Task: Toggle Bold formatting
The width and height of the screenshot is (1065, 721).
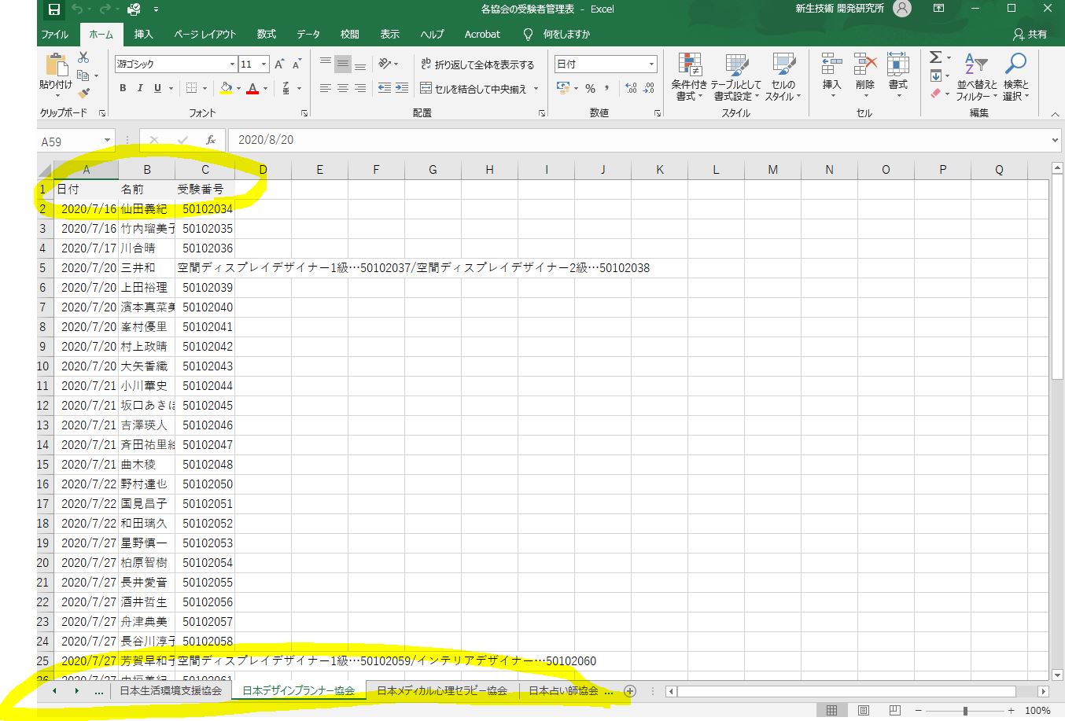Action: 123,88
